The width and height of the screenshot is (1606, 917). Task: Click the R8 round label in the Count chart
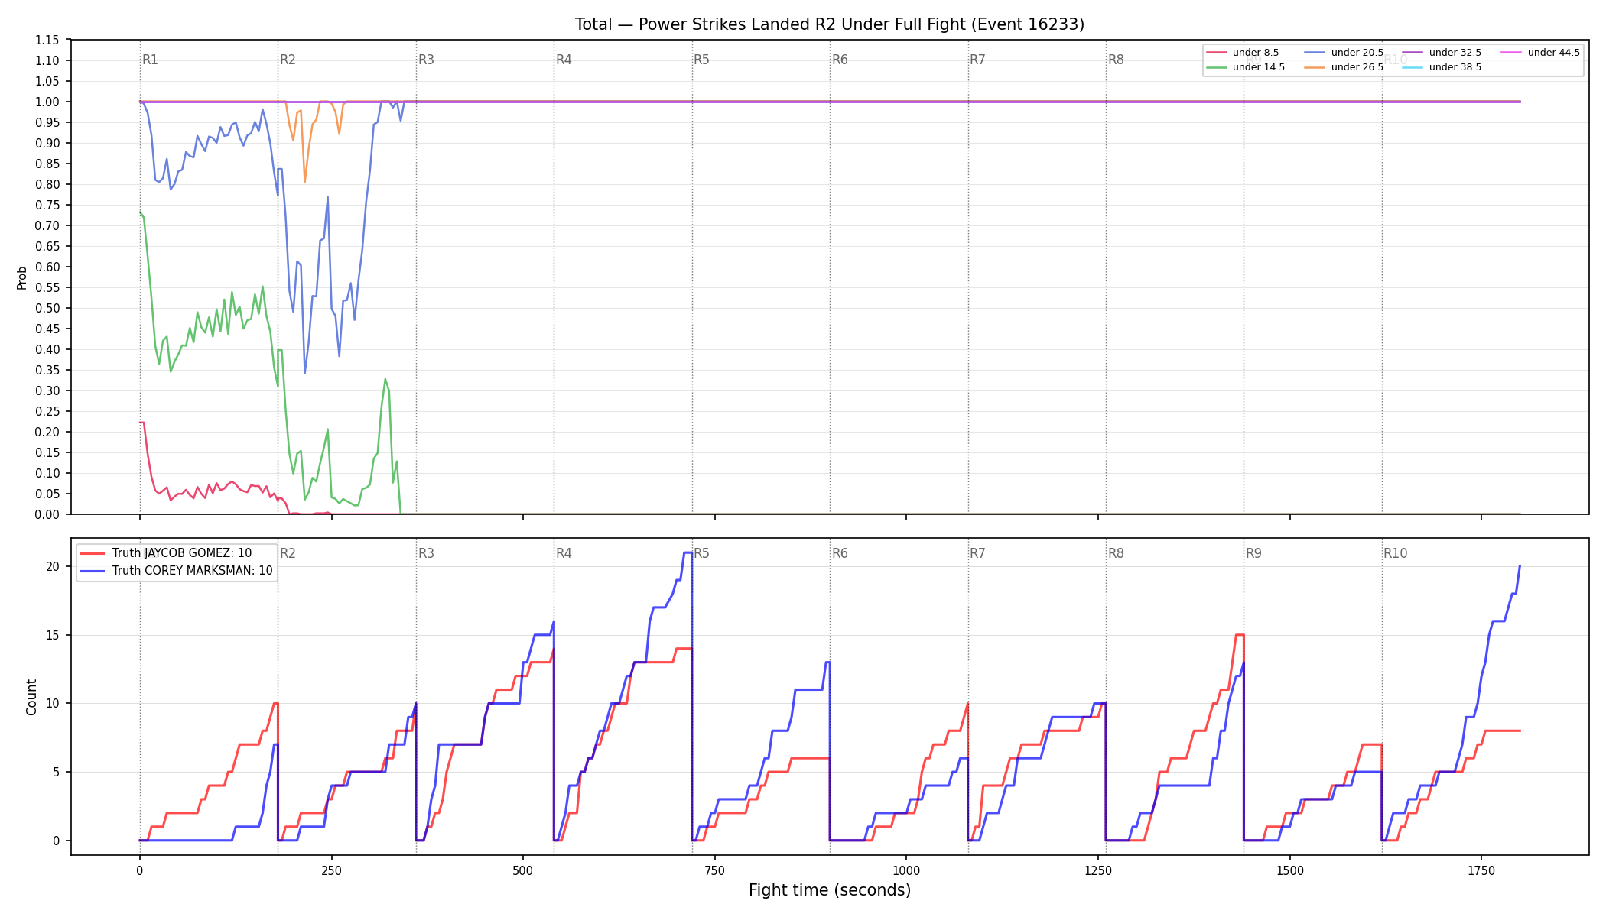click(1116, 553)
